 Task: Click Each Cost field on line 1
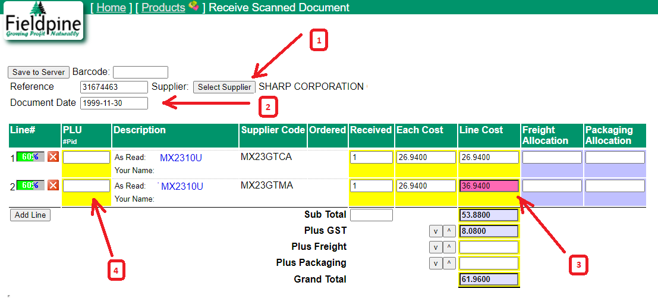point(426,158)
